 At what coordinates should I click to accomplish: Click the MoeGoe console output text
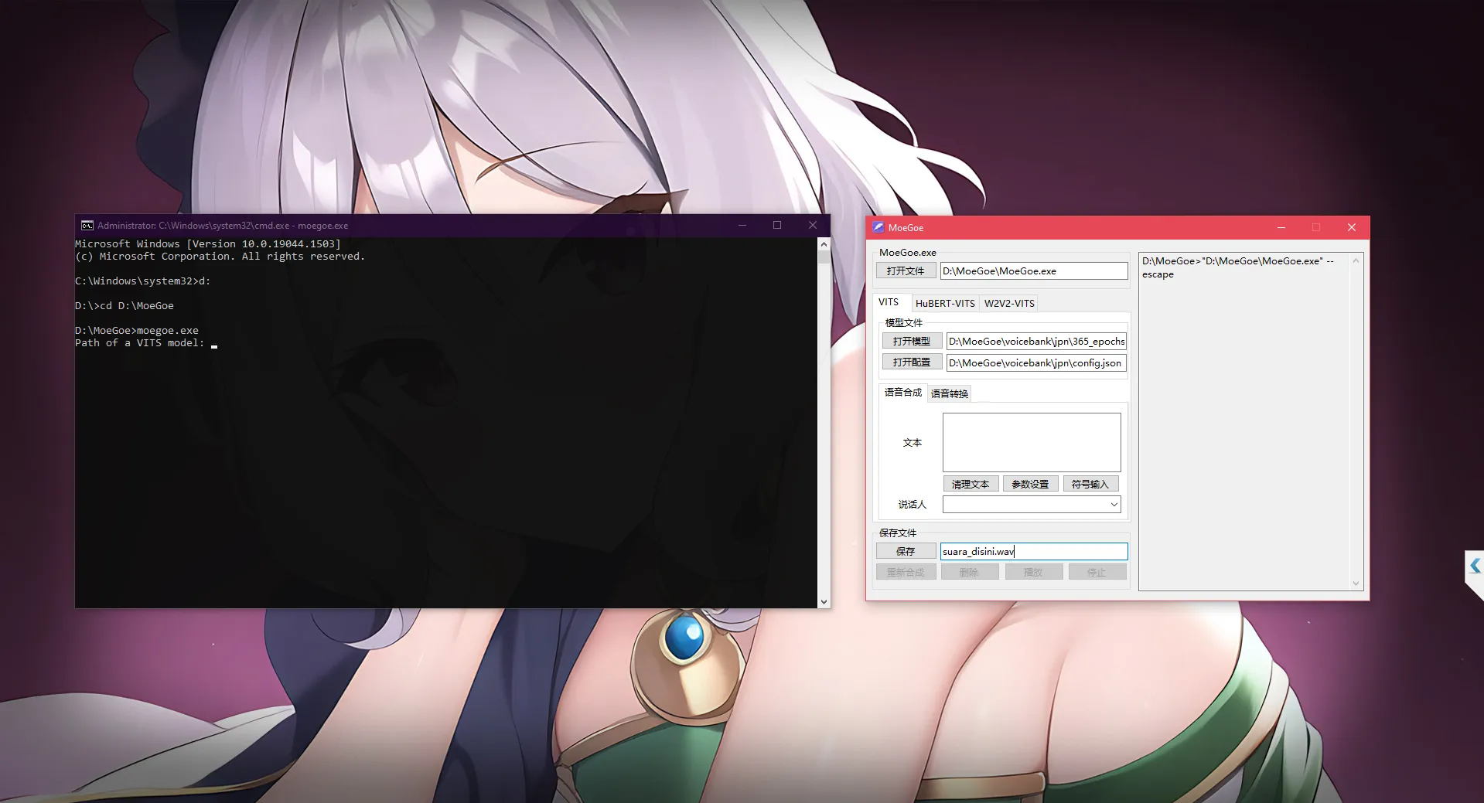point(1237,267)
